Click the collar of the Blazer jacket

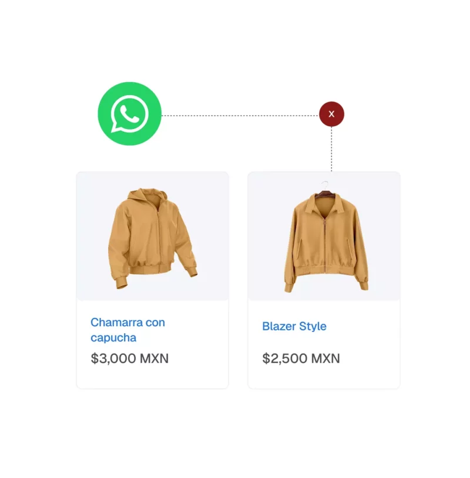coord(325,205)
